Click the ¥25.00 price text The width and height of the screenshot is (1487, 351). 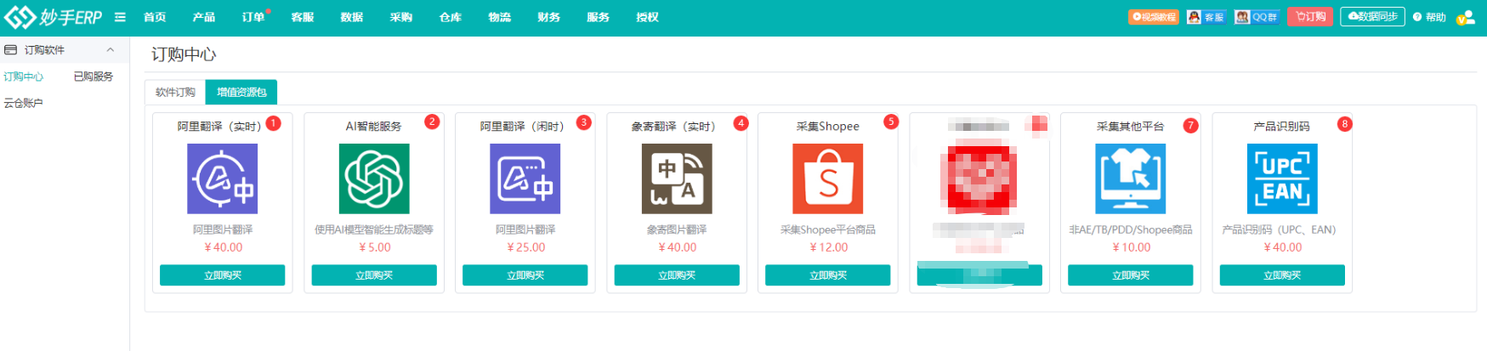point(525,247)
